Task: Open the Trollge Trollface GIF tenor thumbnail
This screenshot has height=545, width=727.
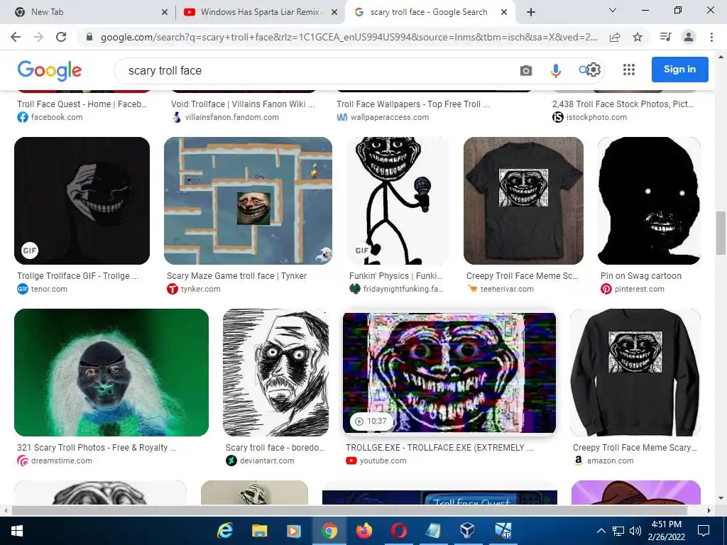Action: 82,201
